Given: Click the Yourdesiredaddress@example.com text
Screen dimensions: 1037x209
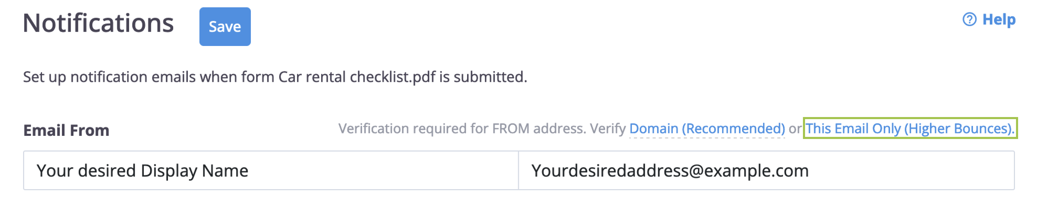Looking at the screenshot, I should pyautogui.click(x=669, y=171).
